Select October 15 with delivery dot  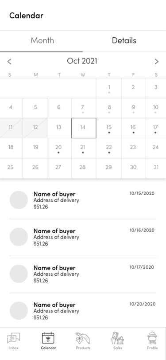109,128
